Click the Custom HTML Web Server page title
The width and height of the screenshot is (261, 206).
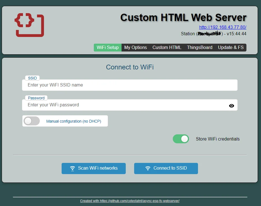183,17
